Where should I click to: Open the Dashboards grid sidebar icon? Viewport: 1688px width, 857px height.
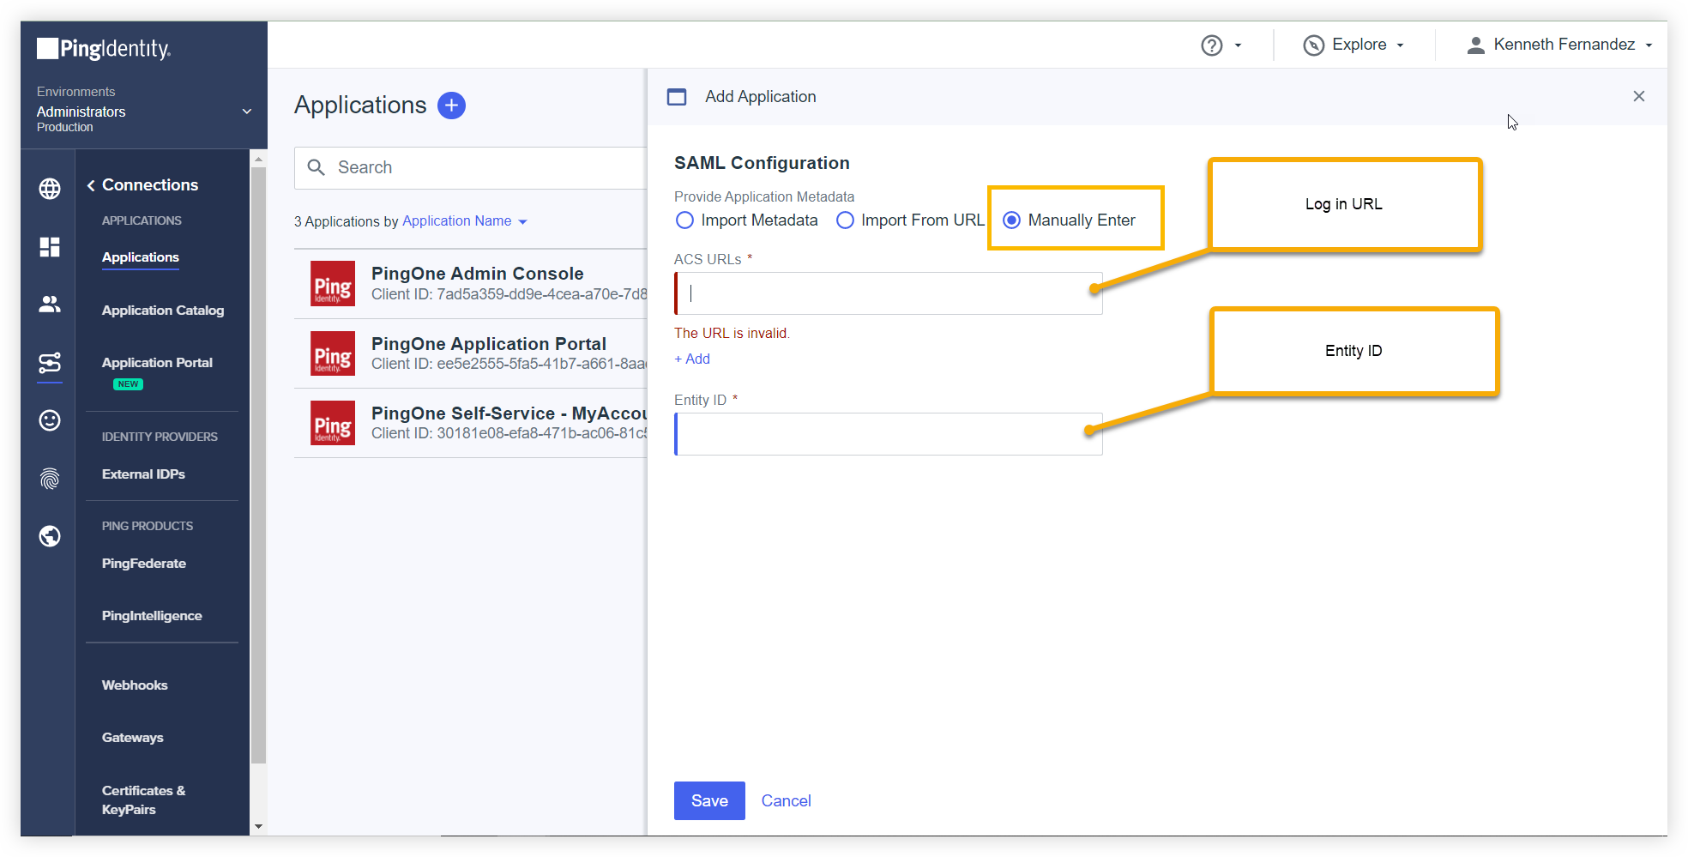[50, 247]
